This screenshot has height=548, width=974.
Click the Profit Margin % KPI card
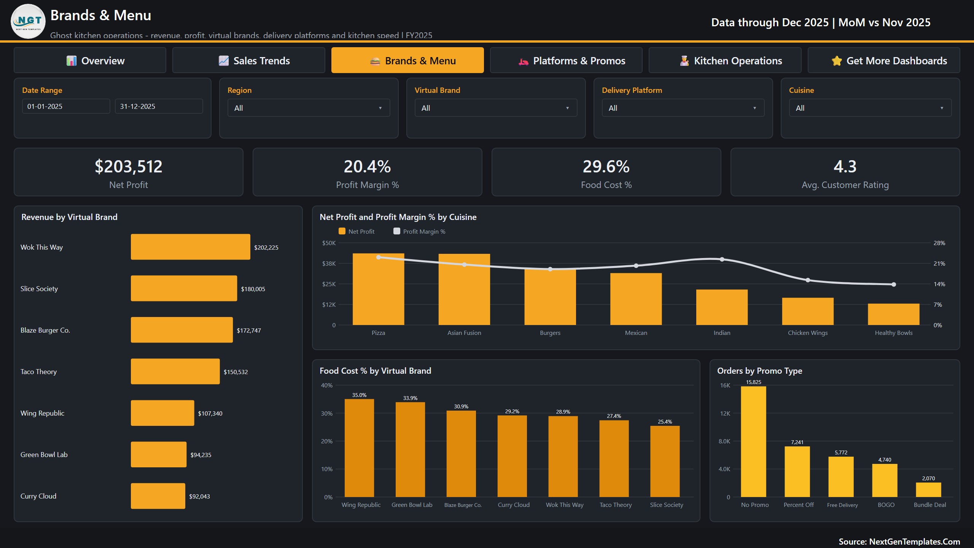(x=368, y=172)
